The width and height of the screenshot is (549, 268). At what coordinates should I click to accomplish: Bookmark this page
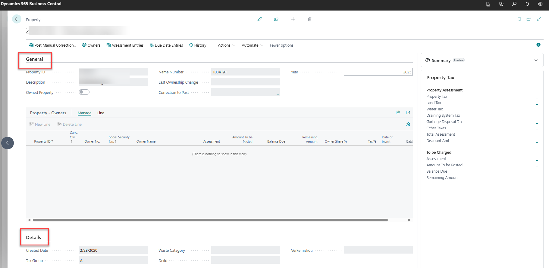(x=519, y=19)
